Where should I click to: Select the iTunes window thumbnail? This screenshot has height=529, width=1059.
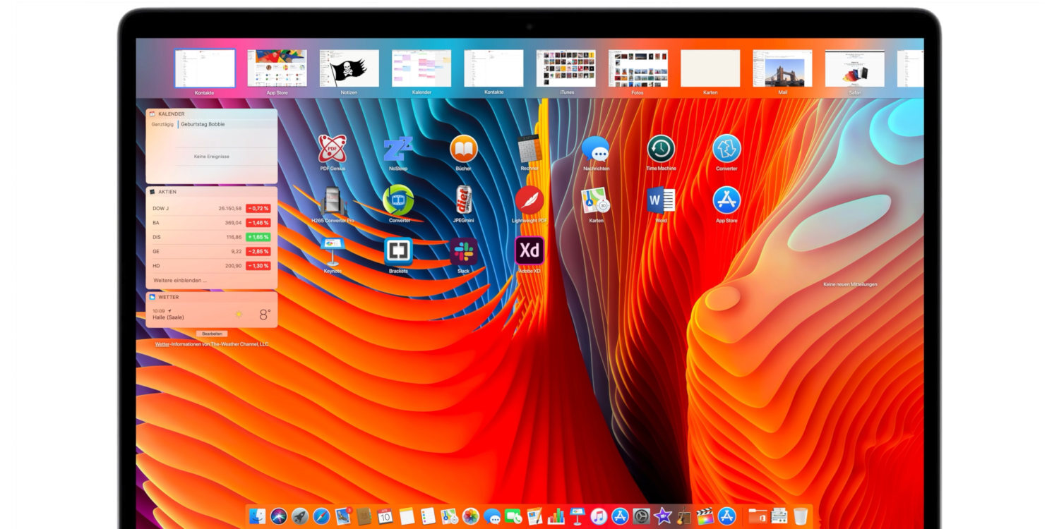(566, 68)
